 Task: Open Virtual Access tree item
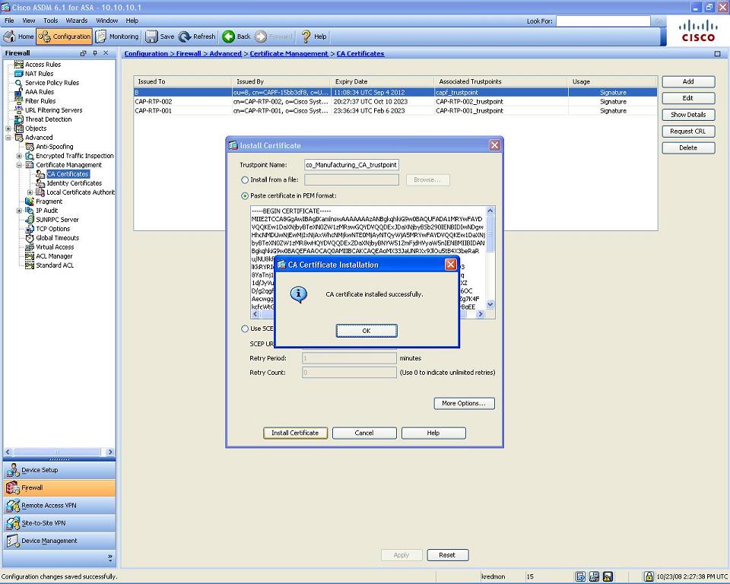pos(55,247)
